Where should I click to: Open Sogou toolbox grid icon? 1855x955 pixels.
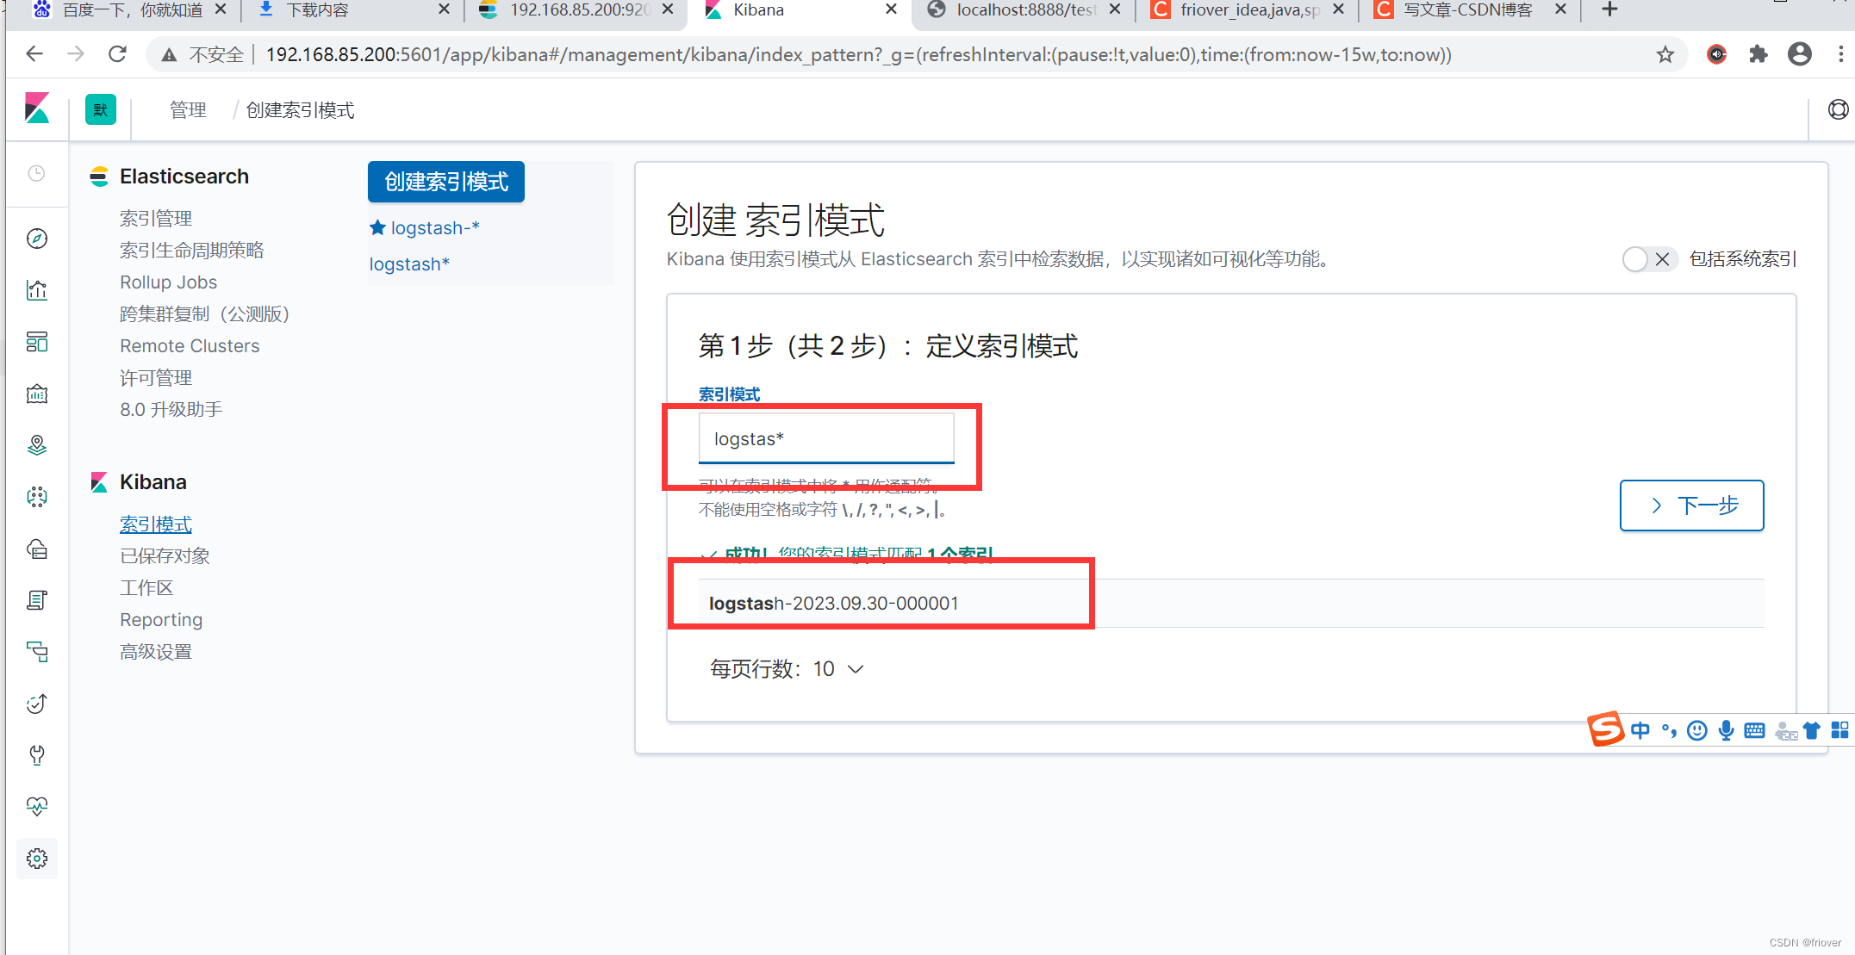point(1839,730)
